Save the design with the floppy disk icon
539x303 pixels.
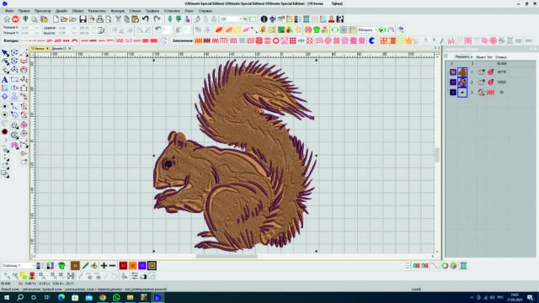(83, 19)
